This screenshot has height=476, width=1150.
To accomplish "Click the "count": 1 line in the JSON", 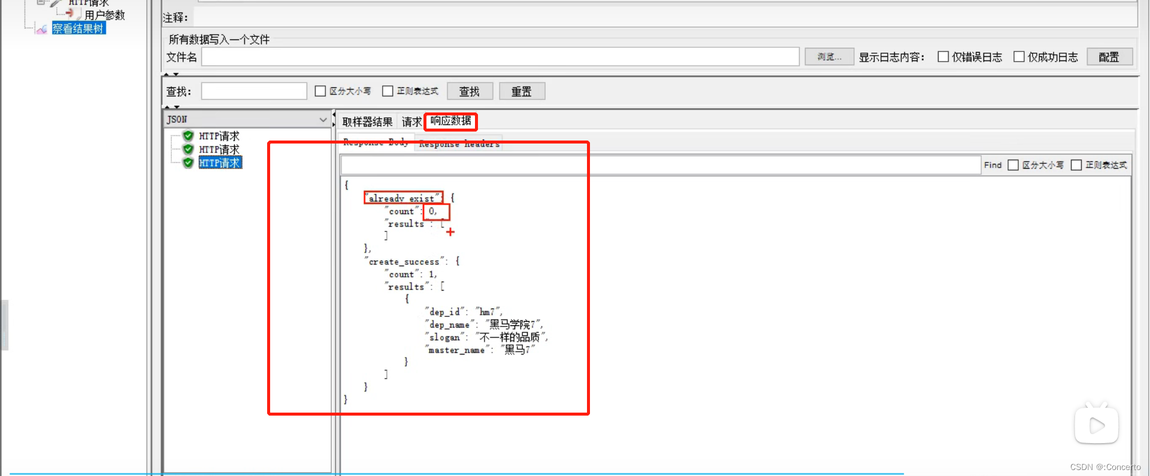I will (x=411, y=274).
